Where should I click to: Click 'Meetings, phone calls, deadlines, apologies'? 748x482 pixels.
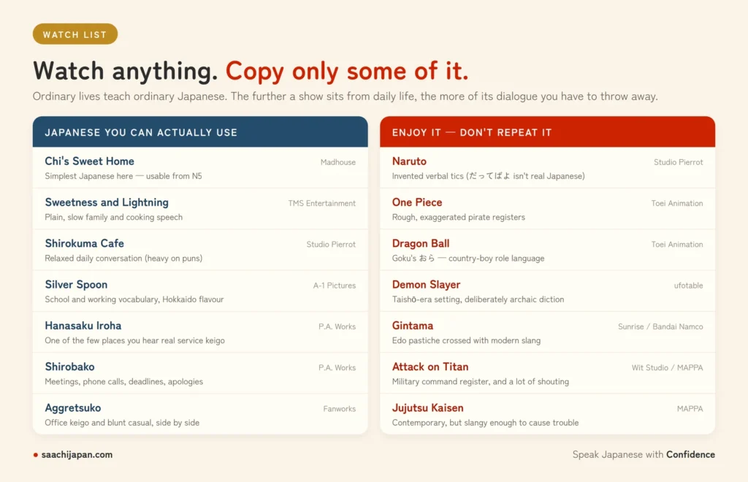pos(124,381)
